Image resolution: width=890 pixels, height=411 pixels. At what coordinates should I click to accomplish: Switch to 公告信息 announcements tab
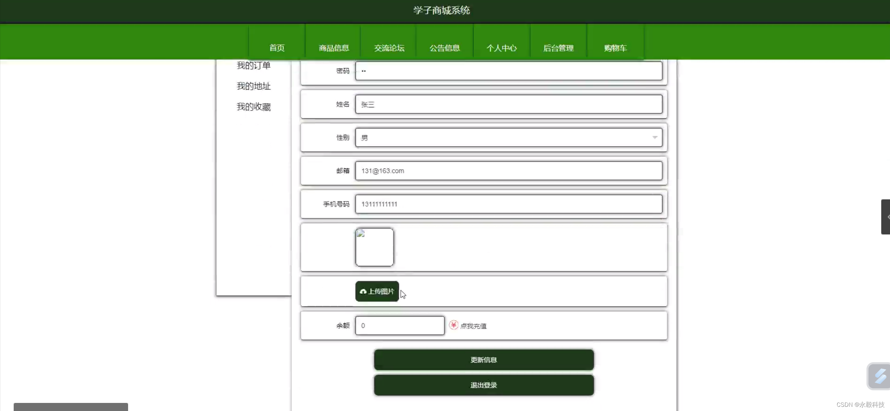point(445,48)
